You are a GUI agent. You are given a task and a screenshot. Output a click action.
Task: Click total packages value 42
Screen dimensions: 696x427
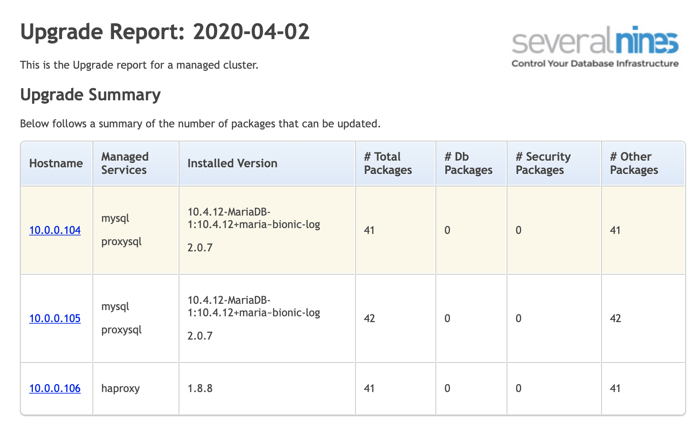370,318
